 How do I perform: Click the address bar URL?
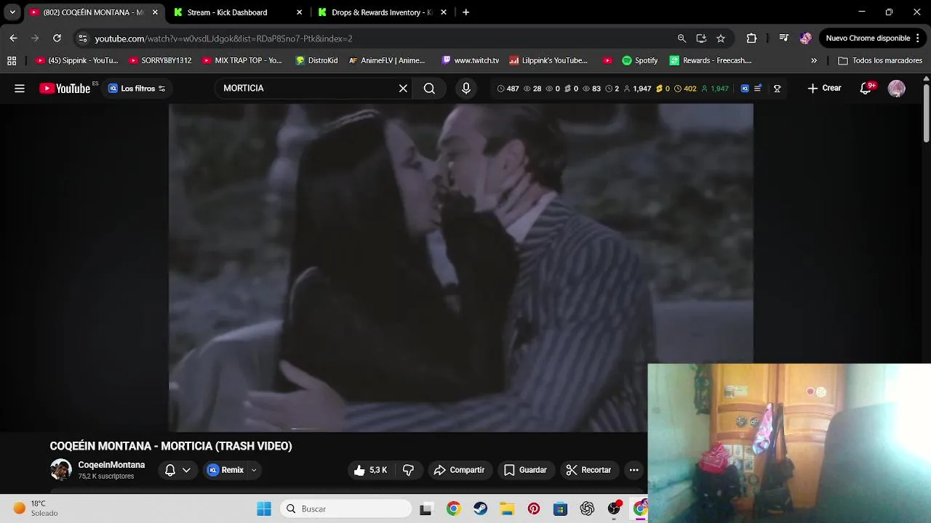pyautogui.click(x=224, y=38)
